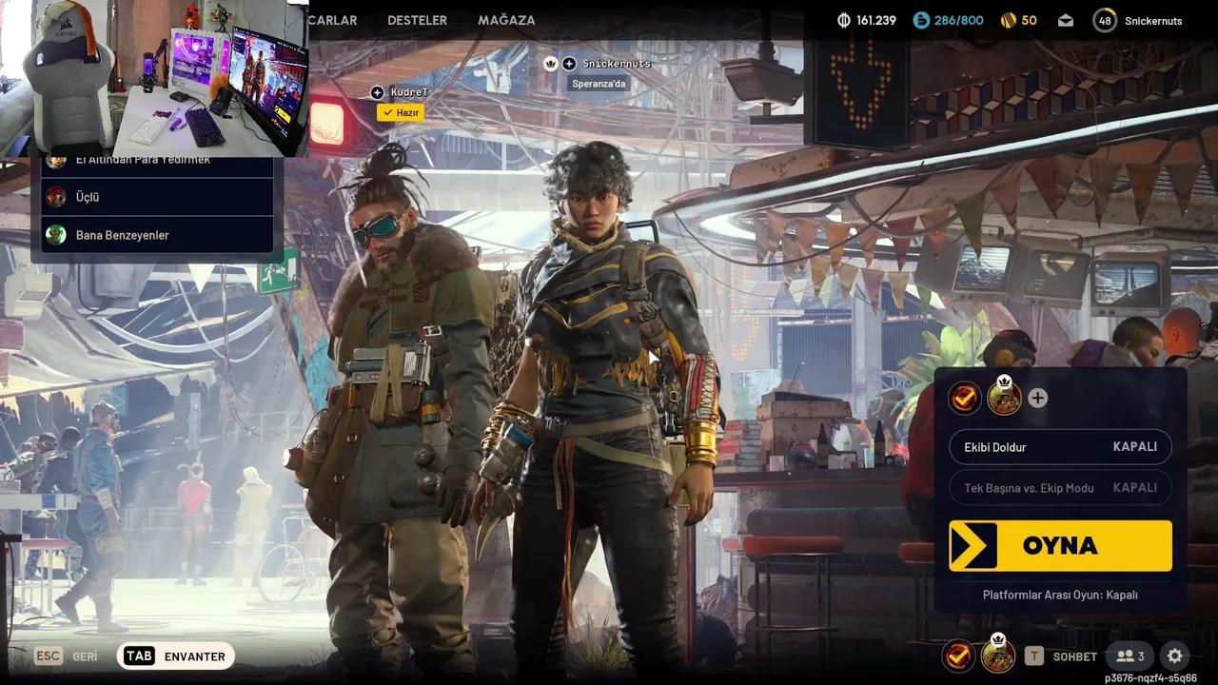The width and height of the screenshot is (1218, 685).
Task: Click the crowned avatar portrait at bottom right
Action: (999, 656)
